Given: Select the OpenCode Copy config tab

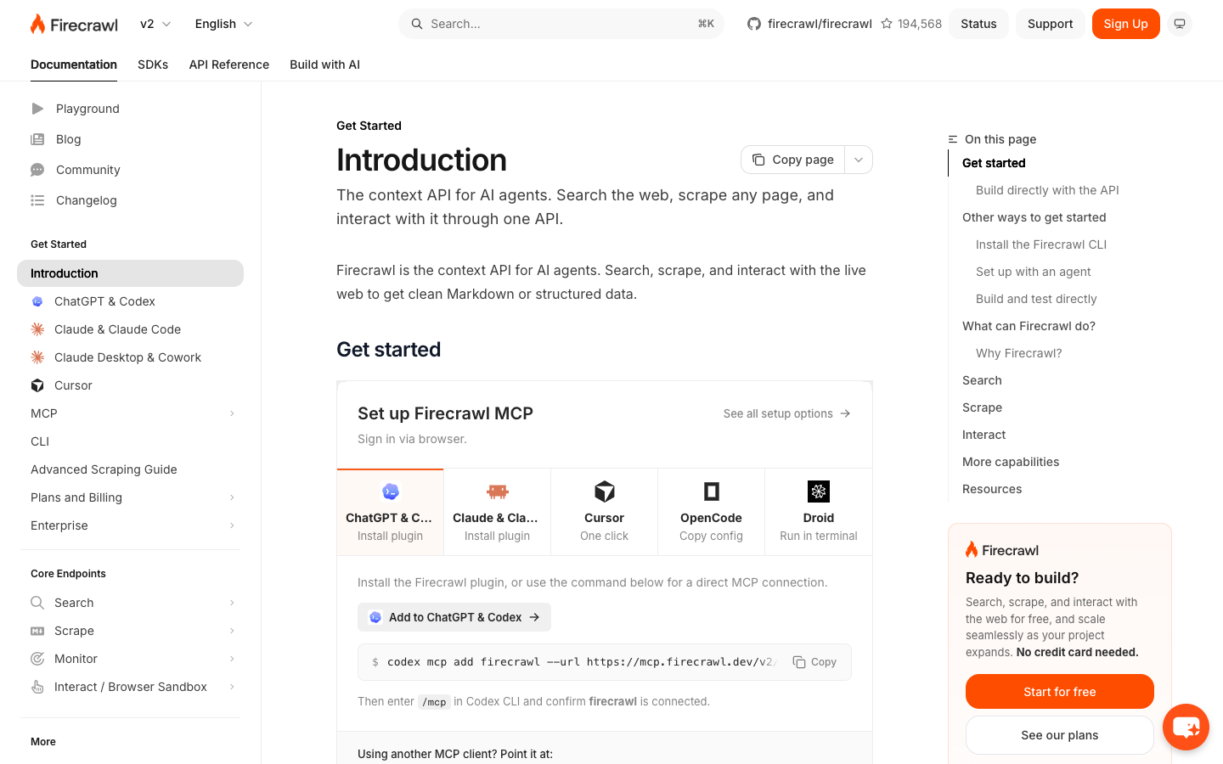Looking at the screenshot, I should pyautogui.click(x=711, y=513).
